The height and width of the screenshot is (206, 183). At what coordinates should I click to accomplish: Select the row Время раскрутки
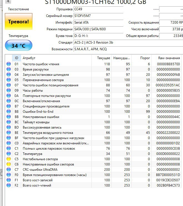(x=93, y=69)
